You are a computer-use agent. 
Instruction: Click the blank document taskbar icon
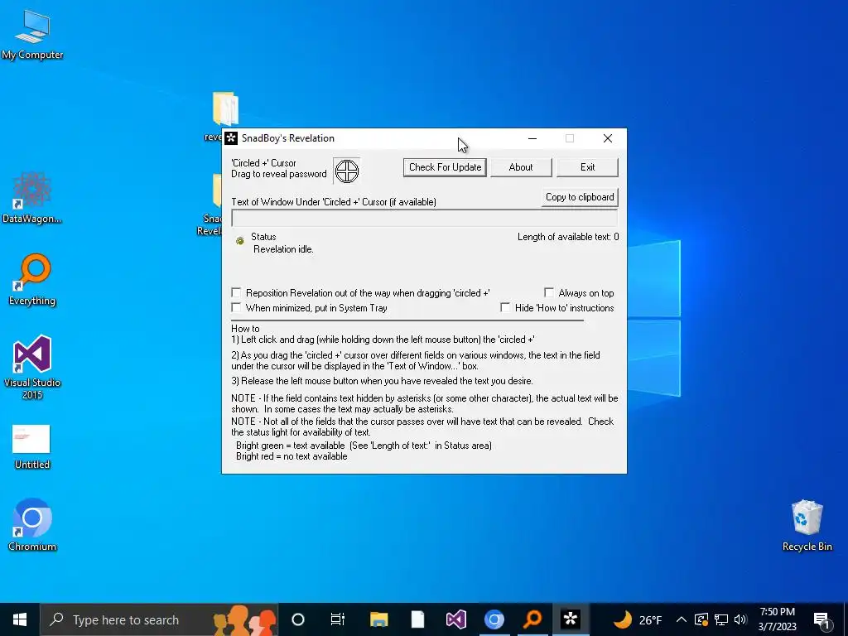tap(417, 619)
